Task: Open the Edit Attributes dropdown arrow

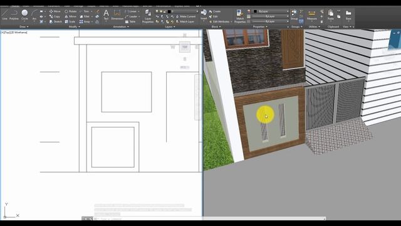Action: tap(231, 21)
